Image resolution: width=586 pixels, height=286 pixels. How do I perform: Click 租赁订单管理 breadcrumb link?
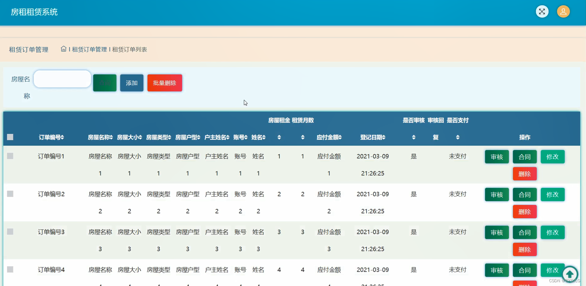(x=89, y=49)
